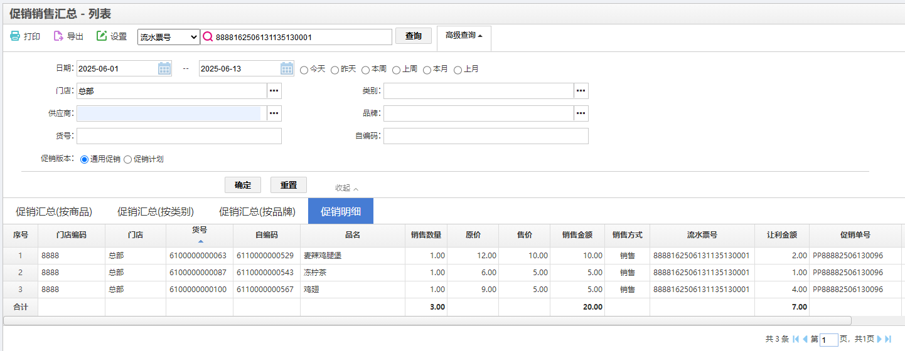Click total sales amount 20.00 cell
The height and width of the screenshot is (351, 905).
tap(577, 307)
